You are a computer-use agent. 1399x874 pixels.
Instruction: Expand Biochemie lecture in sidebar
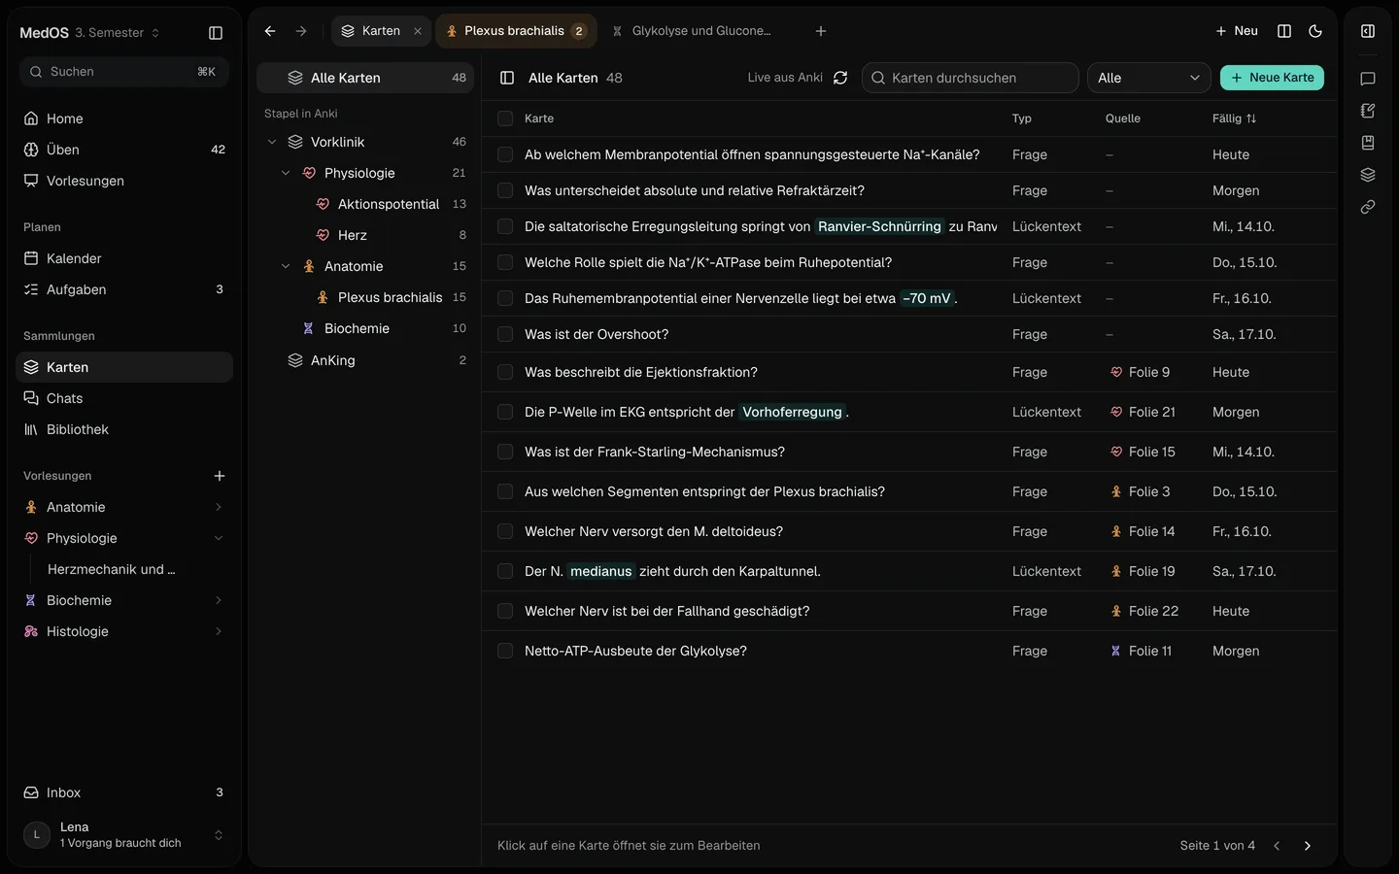tap(218, 600)
